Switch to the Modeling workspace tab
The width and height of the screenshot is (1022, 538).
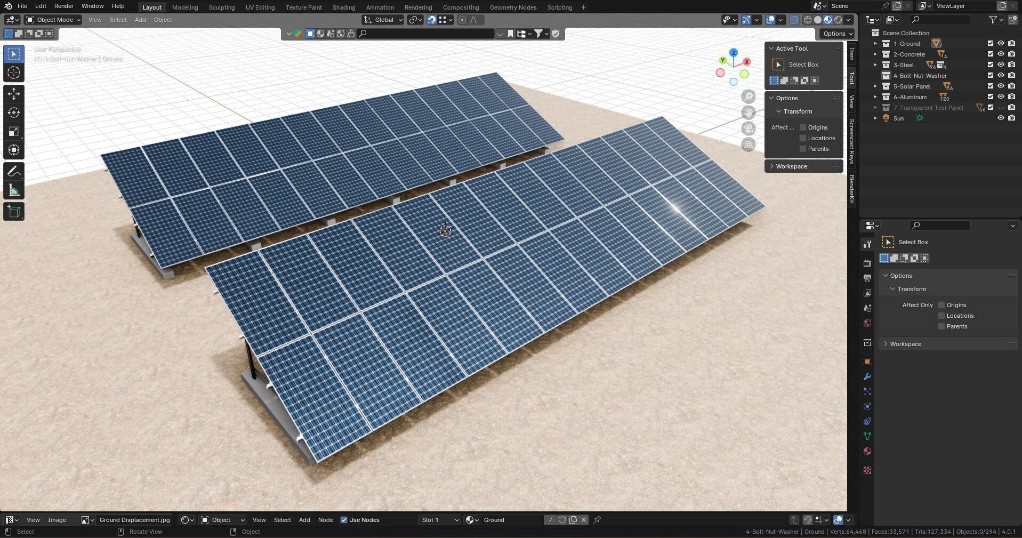click(184, 7)
